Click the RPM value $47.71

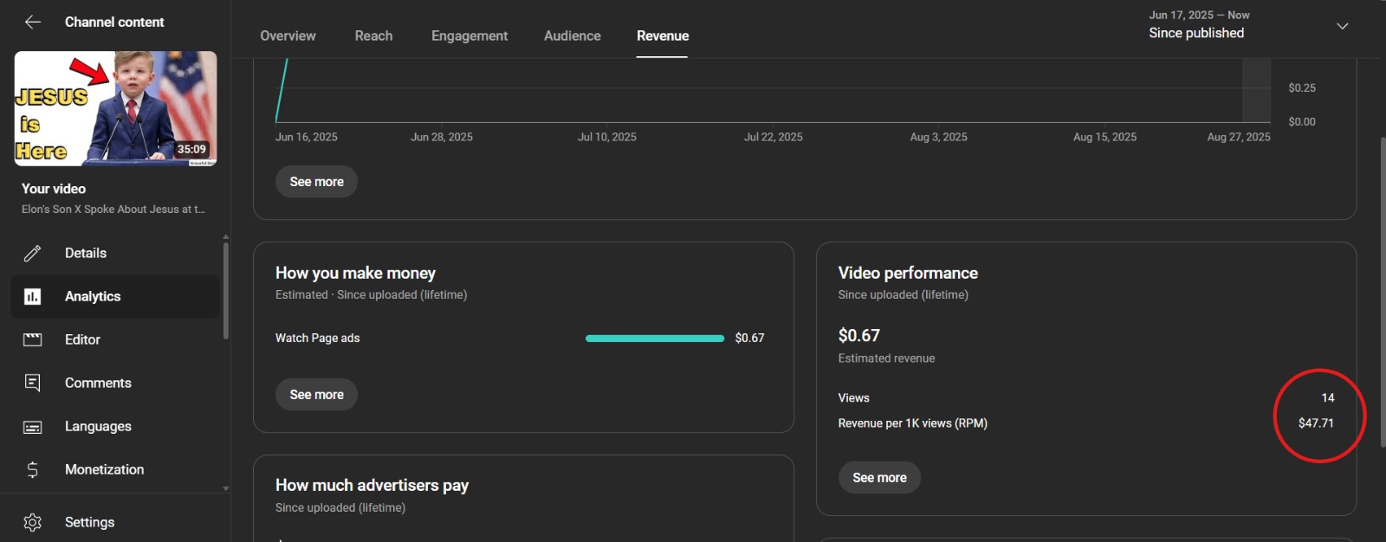(x=1316, y=423)
